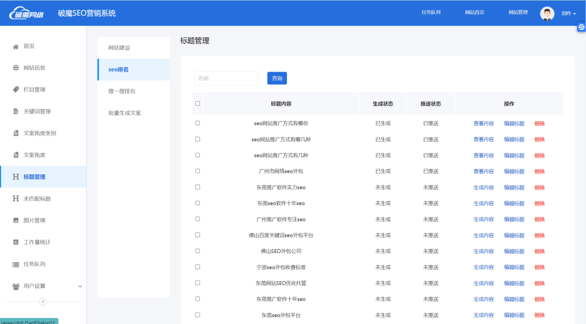Collapse the sidebar with the « arrow
Viewport: 586px width, 324px height.
43,302
